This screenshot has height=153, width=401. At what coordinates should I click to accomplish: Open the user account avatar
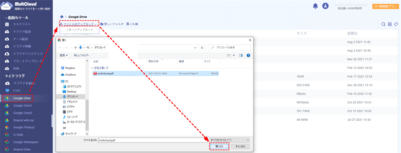coord(325,6)
